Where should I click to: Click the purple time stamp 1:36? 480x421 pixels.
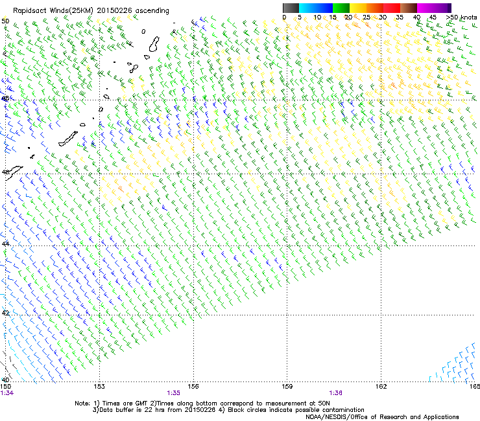pyautogui.click(x=336, y=393)
